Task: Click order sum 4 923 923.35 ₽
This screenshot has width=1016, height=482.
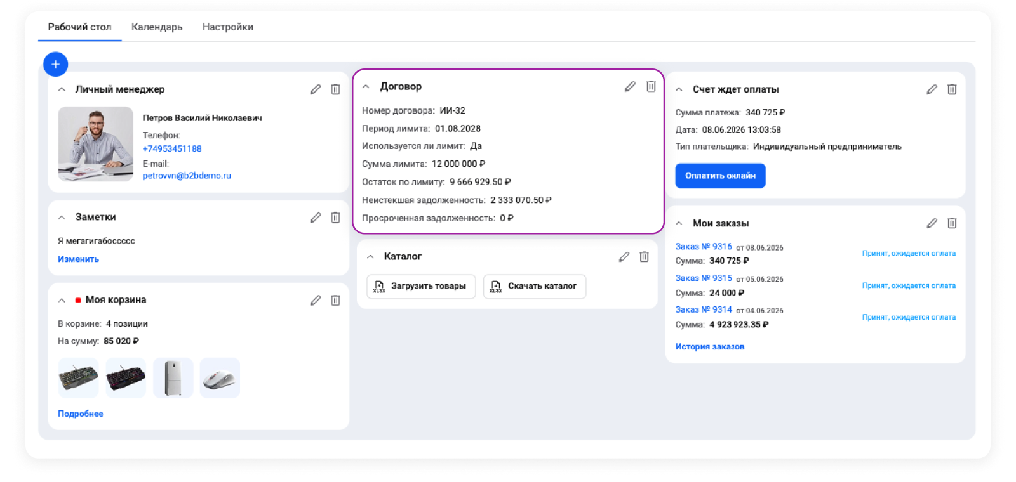Action: coord(739,325)
